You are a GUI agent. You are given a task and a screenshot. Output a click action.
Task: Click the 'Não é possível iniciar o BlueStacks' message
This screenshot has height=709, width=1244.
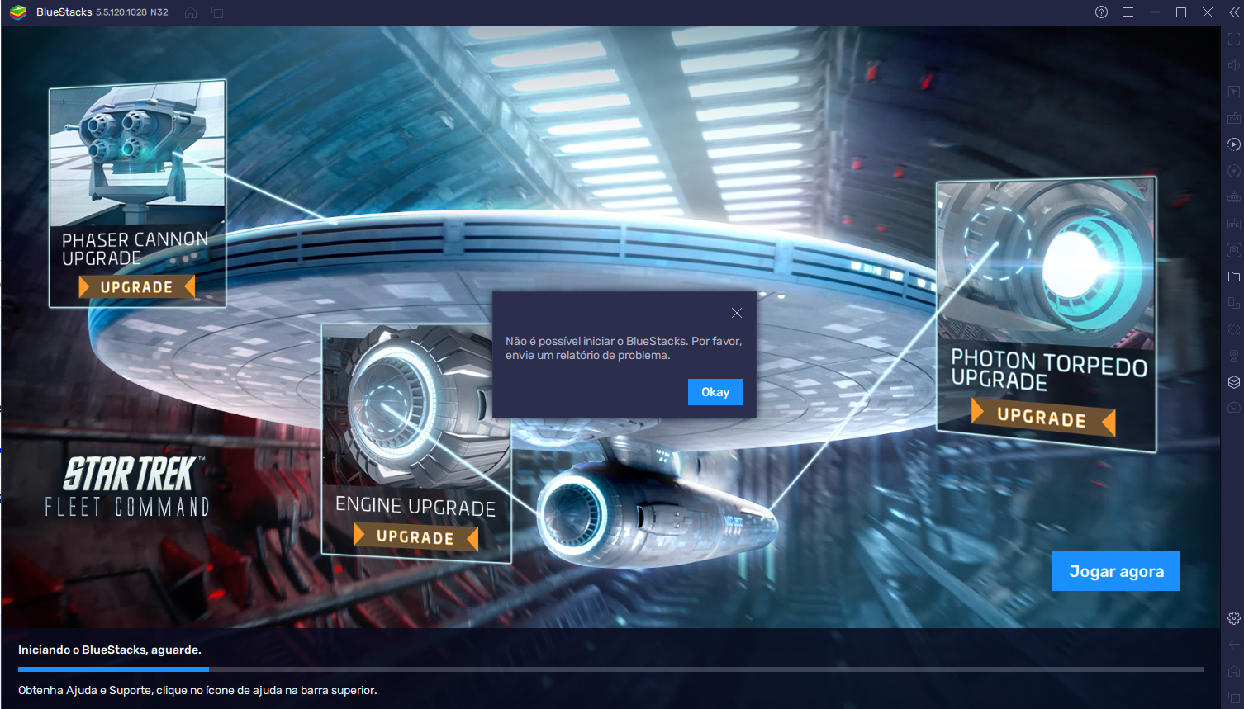pyautogui.click(x=624, y=348)
